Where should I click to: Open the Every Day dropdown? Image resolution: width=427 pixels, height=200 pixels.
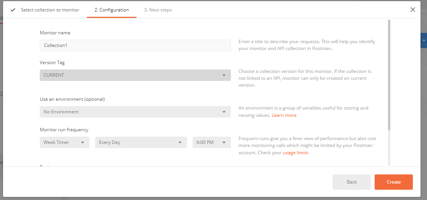click(x=141, y=142)
